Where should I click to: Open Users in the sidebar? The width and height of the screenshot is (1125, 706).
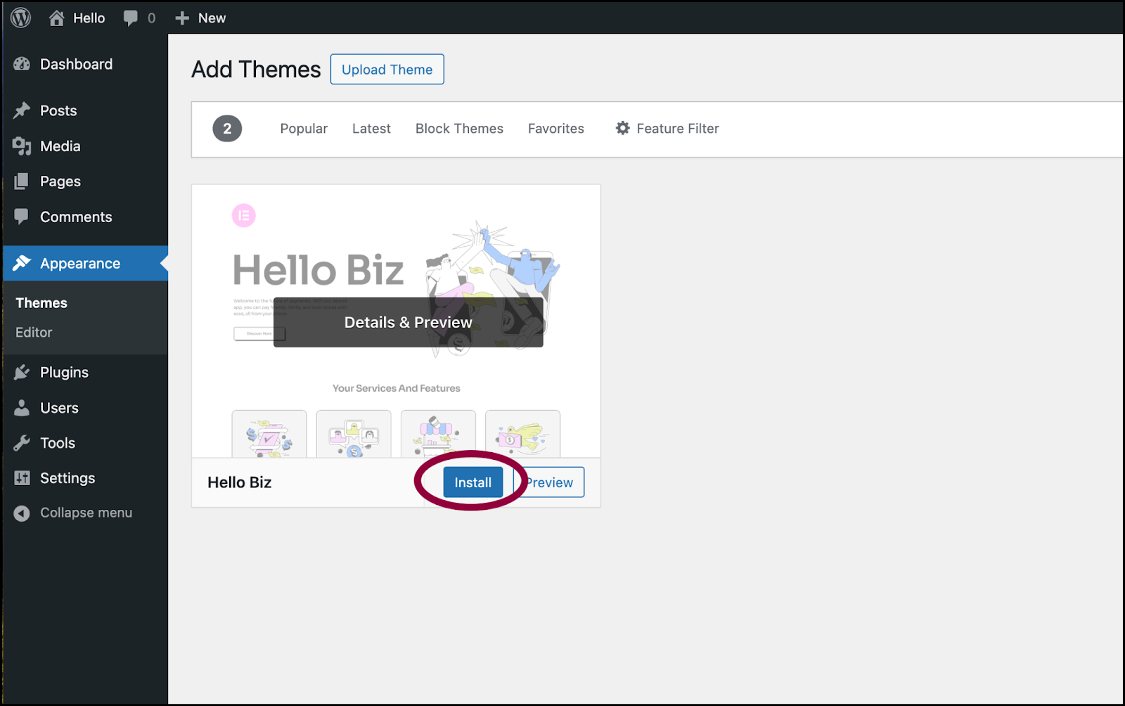(85, 408)
